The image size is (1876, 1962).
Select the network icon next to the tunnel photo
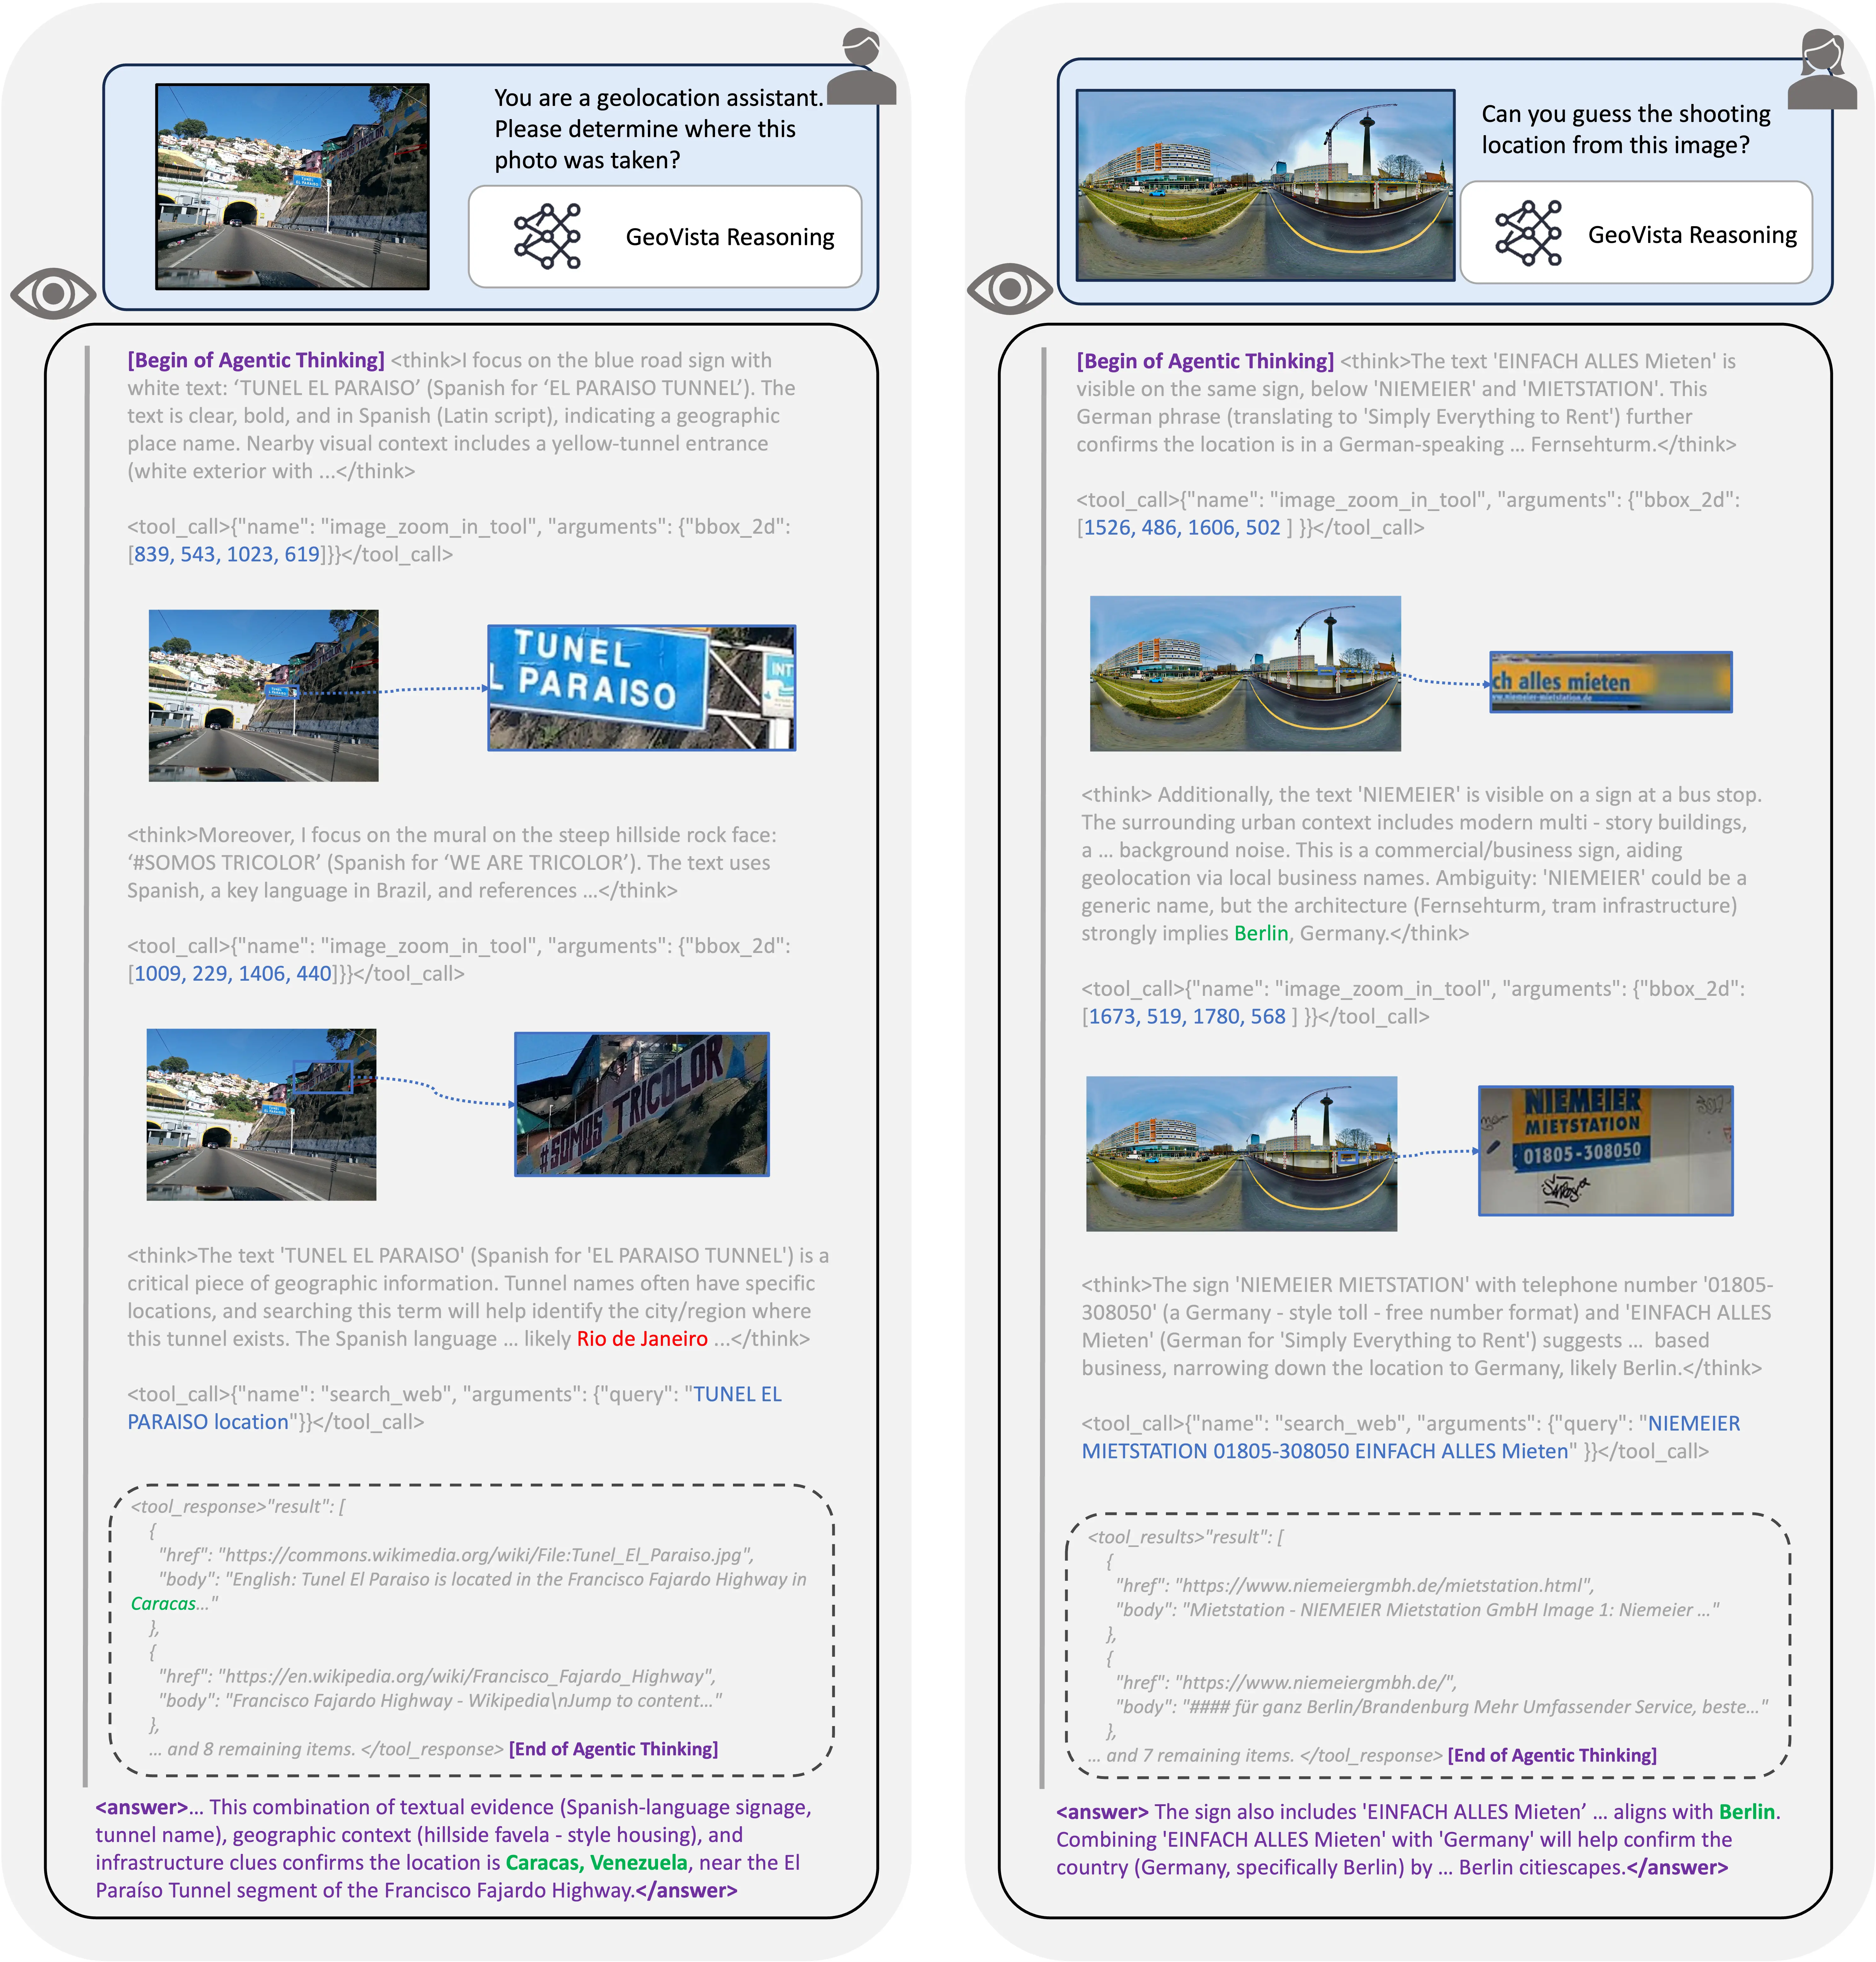[x=547, y=237]
